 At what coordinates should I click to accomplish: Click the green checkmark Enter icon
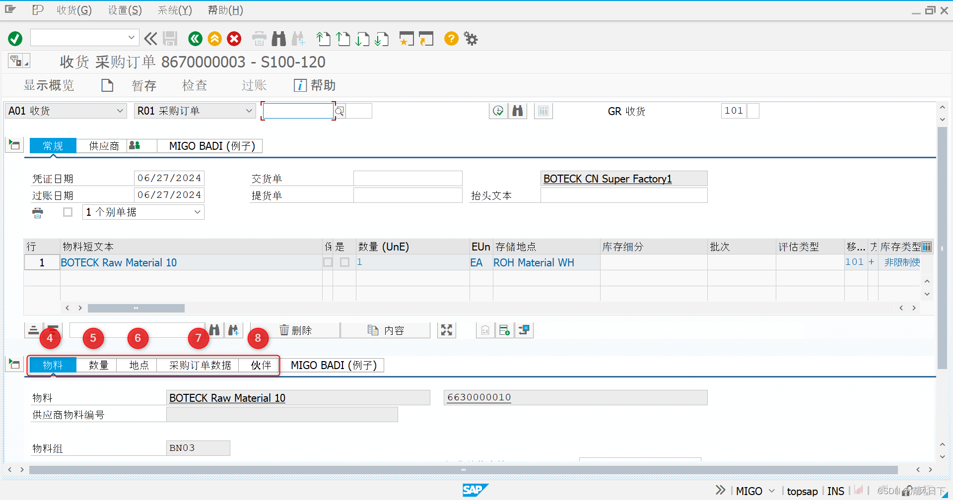tap(15, 39)
